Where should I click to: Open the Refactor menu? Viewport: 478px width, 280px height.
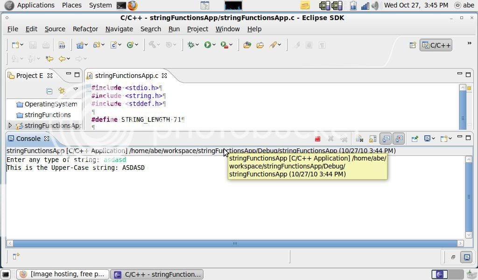[85, 29]
